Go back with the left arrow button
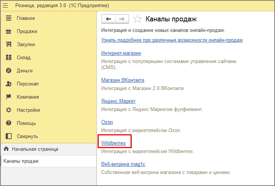The height and width of the screenshot is (186, 275). 108,19
